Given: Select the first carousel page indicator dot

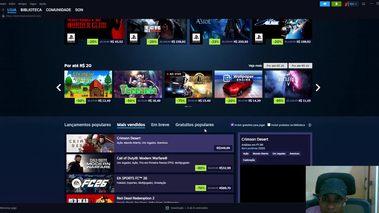Looking at the screenshot, I should pyautogui.click(x=187, y=106).
